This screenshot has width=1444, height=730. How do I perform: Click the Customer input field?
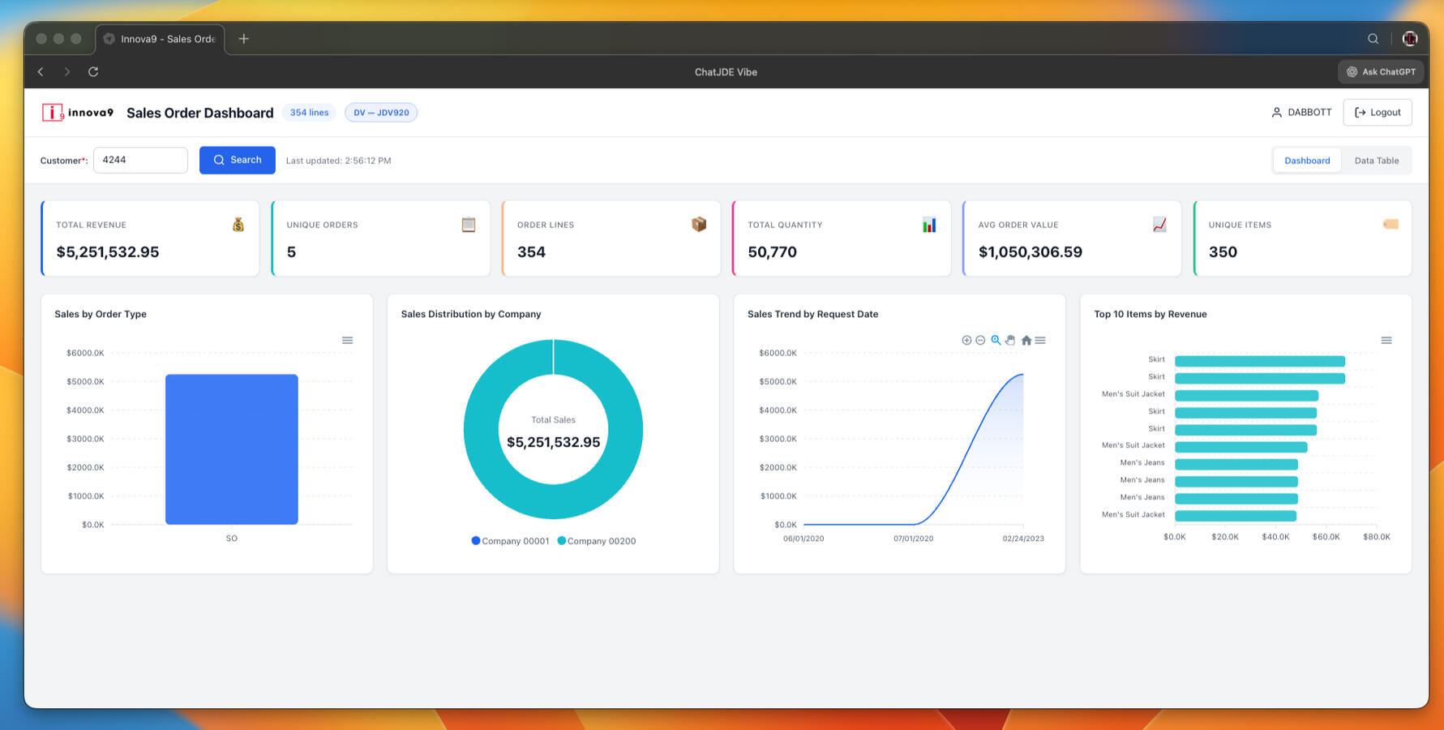[140, 160]
